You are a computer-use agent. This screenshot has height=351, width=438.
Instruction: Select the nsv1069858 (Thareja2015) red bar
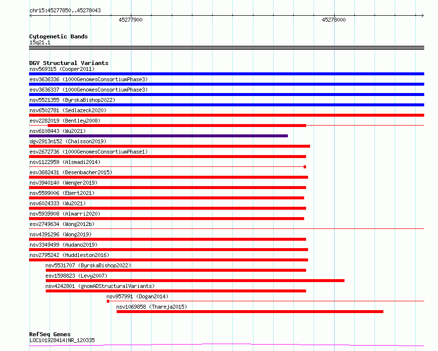(250, 312)
